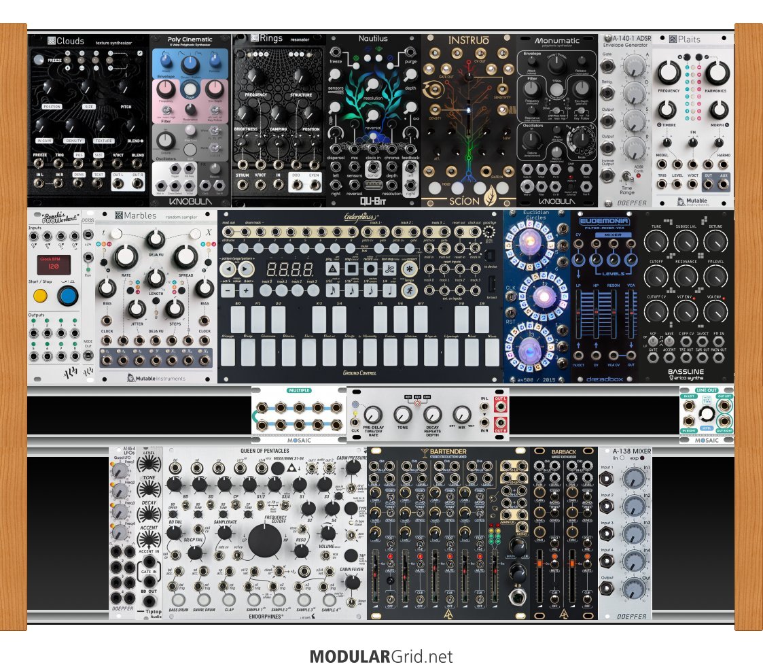Screen dimensions: 763x671
Task: Flip the Time Range switch on A-140-1 ADSR
Action: click(628, 176)
